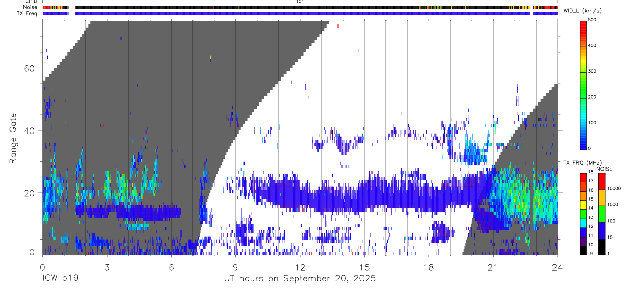Click the "24" hour tick on the UT axis
Viewport: 627px width, 289px height.
[558, 266]
